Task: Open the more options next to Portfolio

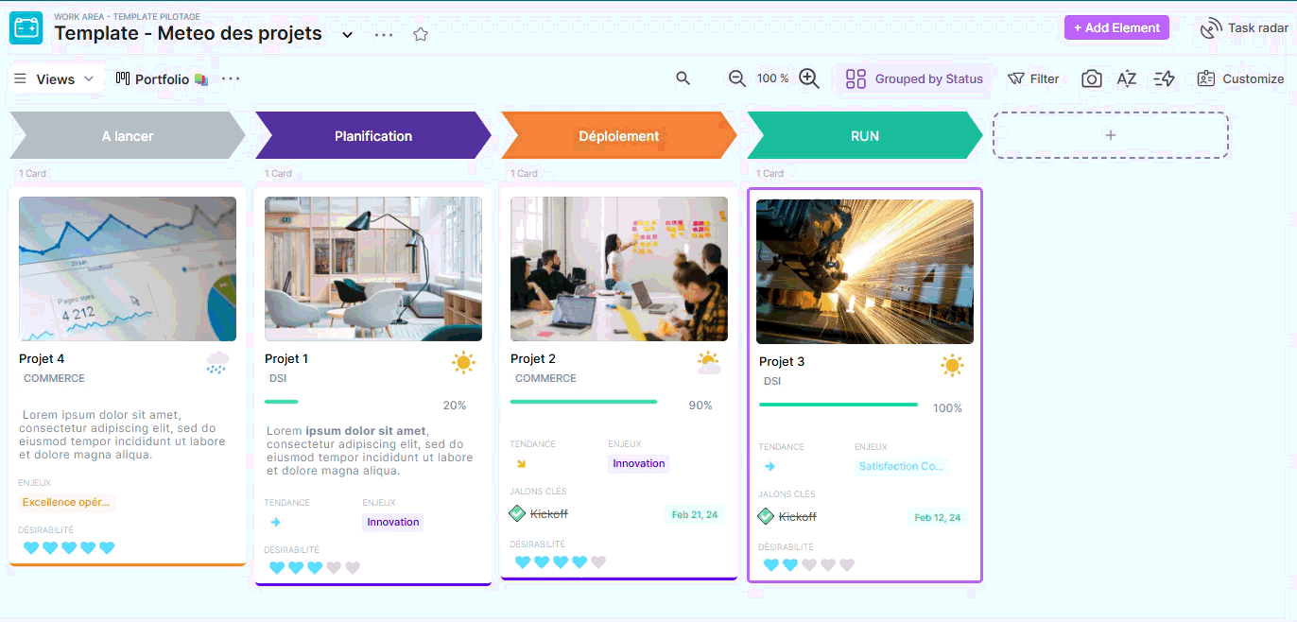Action: (231, 78)
